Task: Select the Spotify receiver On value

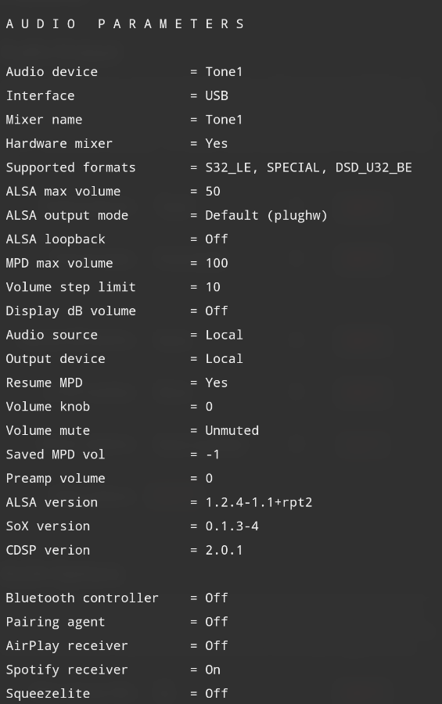Action: coord(213,670)
